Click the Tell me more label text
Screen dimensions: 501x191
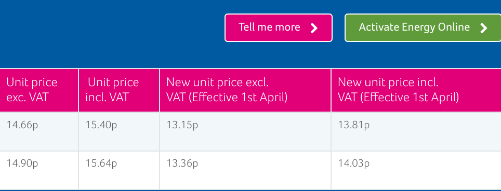coord(269,27)
